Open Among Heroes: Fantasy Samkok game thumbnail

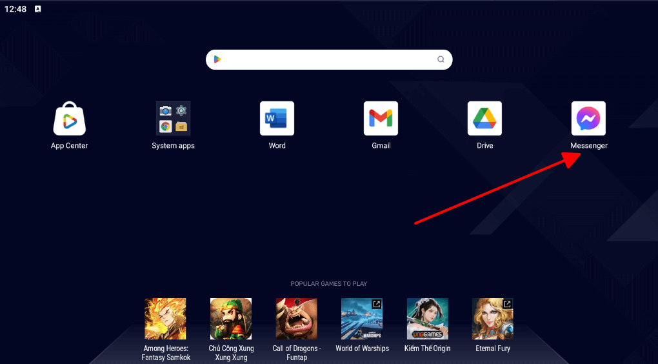tap(165, 319)
